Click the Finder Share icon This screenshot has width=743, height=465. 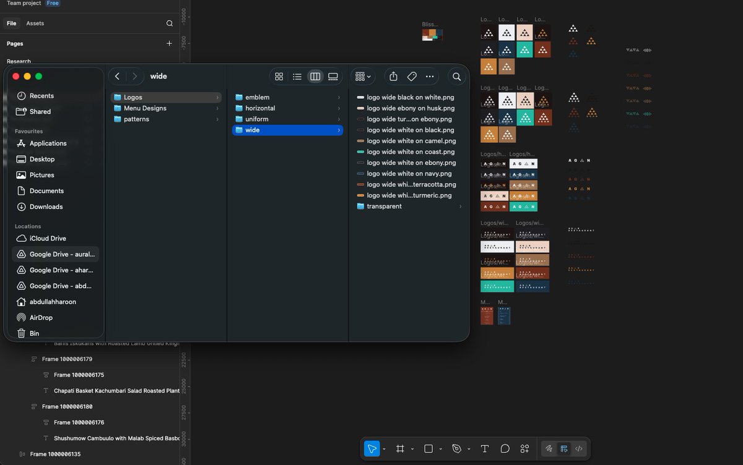[x=393, y=77]
